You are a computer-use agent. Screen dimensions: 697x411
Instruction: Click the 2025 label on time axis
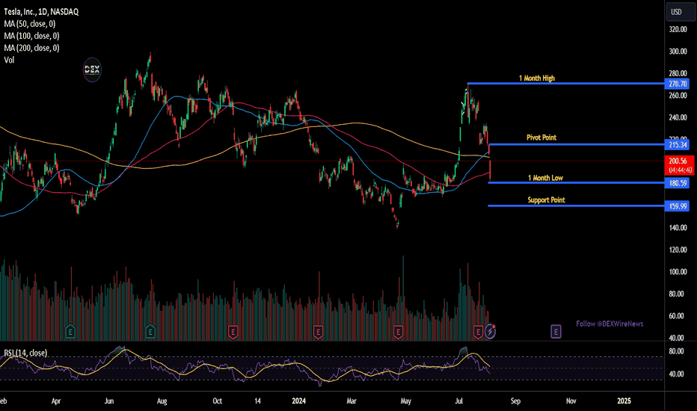pyautogui.click(x=624, y=401)
